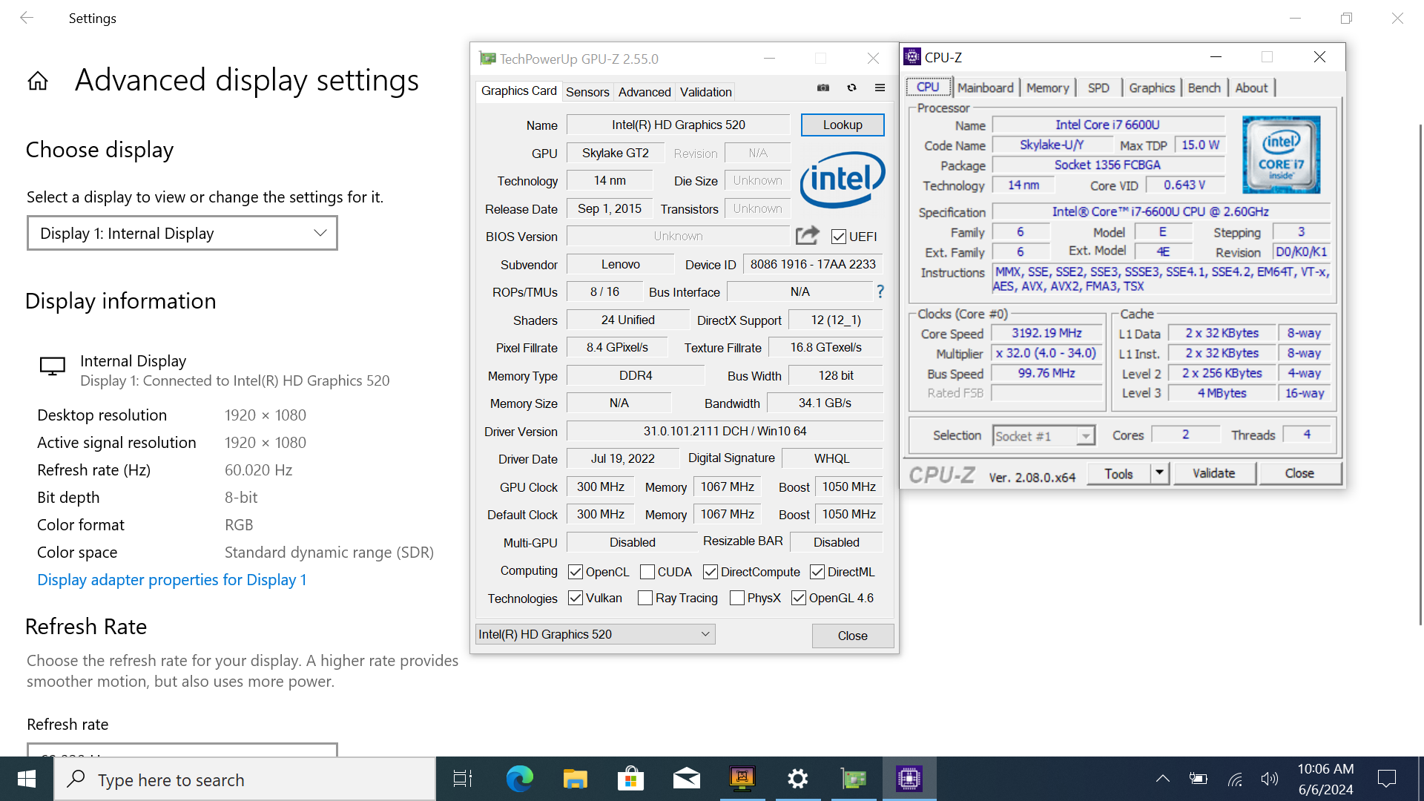Image resolution: width=1424 pixels, height=801 pixels.
Task: Toggle the OpenCL checkbox
Action: click(575, 572)
